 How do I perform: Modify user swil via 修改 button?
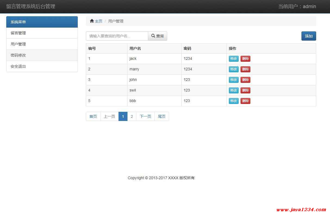(234, 90)
